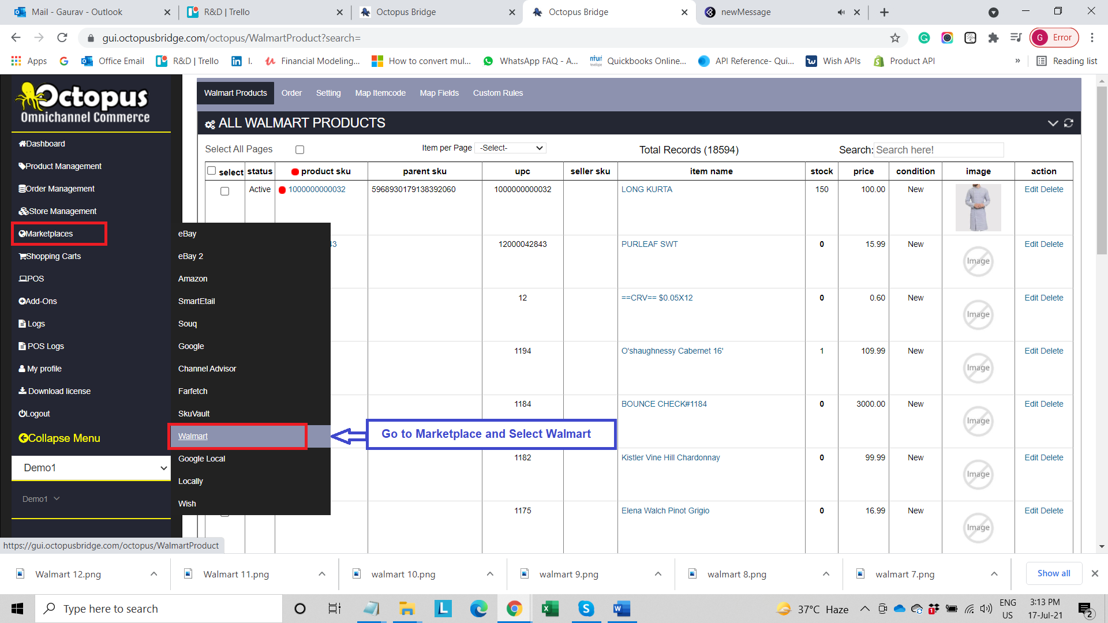Open Chrome three-dot menu
1108x623 pixels.
tap(1092, 37)
